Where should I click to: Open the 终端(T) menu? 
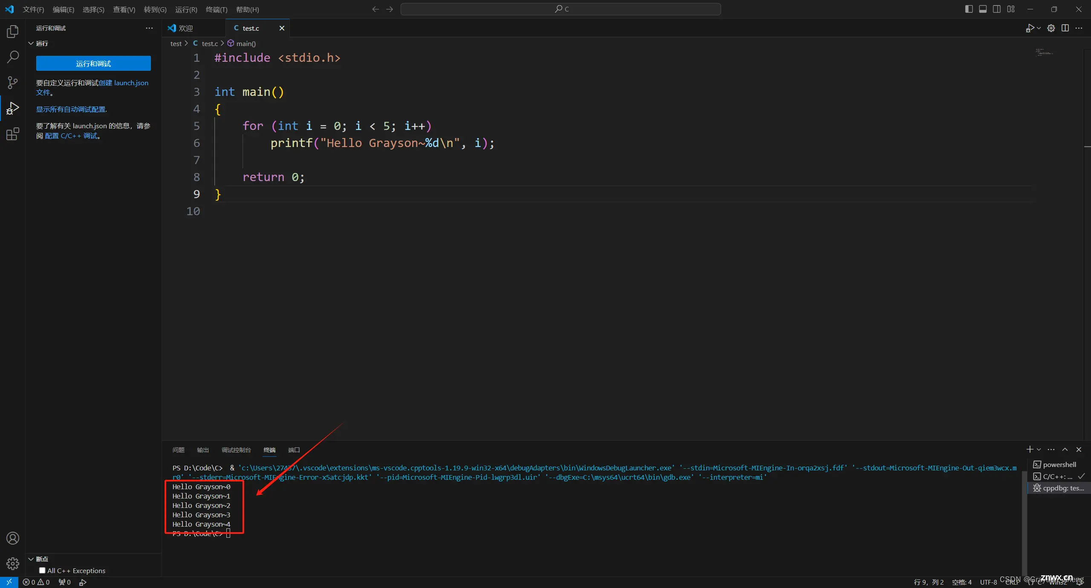(216, 9)
